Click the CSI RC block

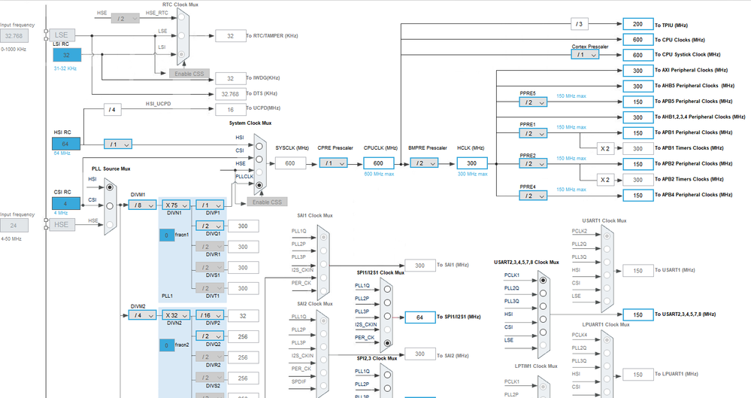(x=67, y=204)
